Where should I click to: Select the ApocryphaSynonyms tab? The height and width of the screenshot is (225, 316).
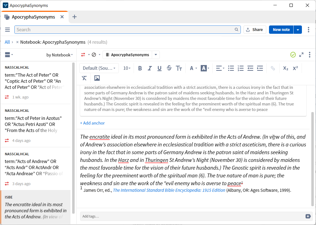(x=33, y=17)
